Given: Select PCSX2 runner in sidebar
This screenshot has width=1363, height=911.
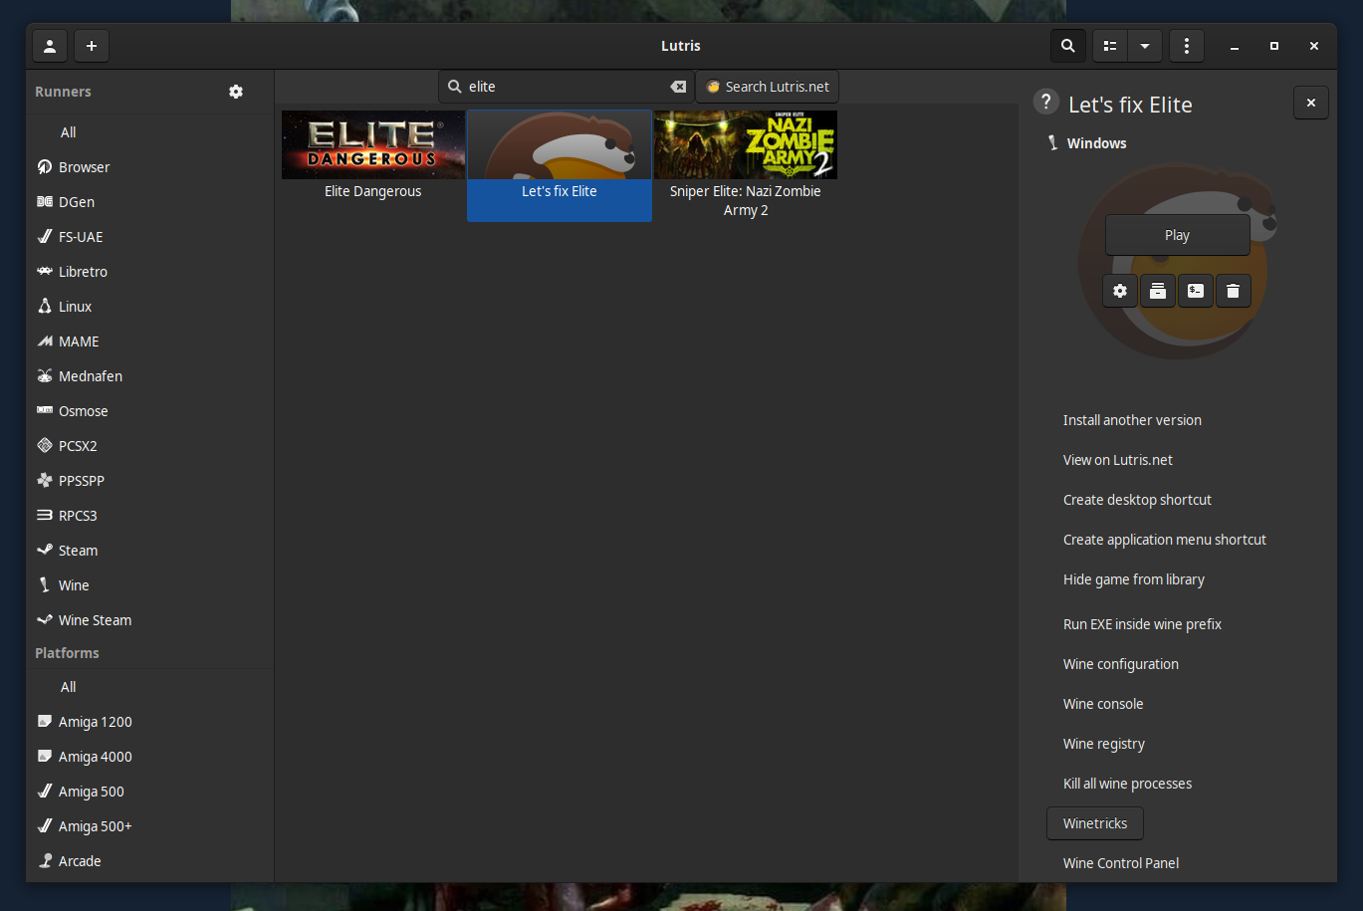Looking at the screenshot, I should [149, 446].
